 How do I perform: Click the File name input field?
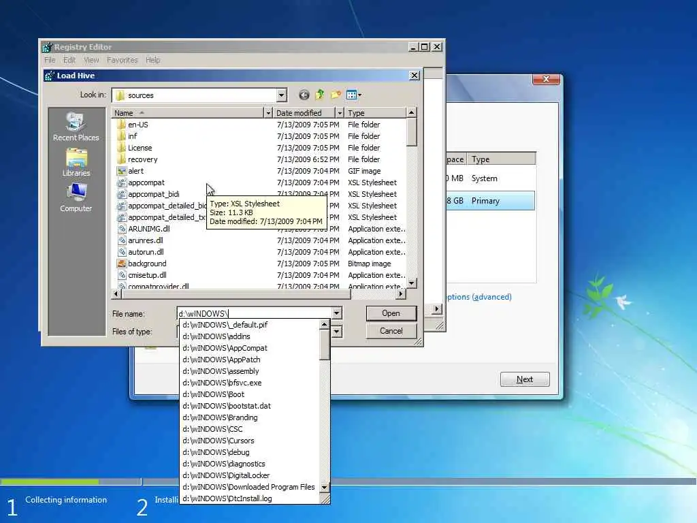click(255, 313)
